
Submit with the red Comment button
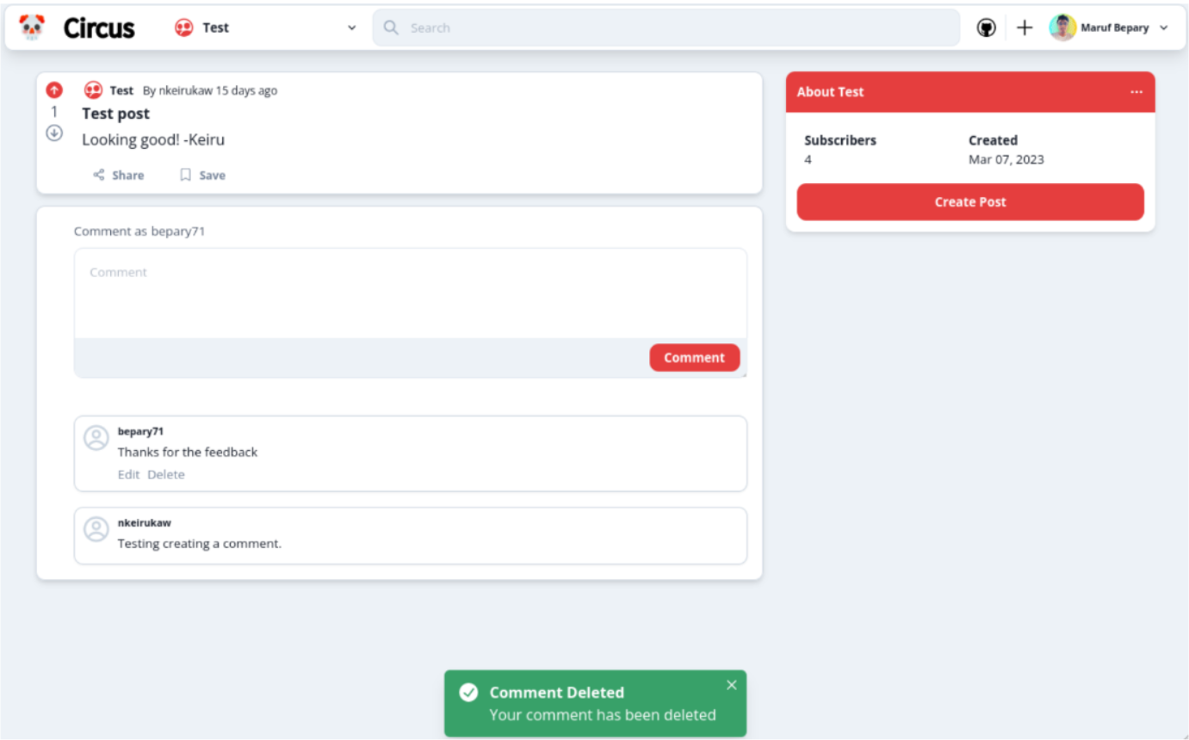point(694,358)
